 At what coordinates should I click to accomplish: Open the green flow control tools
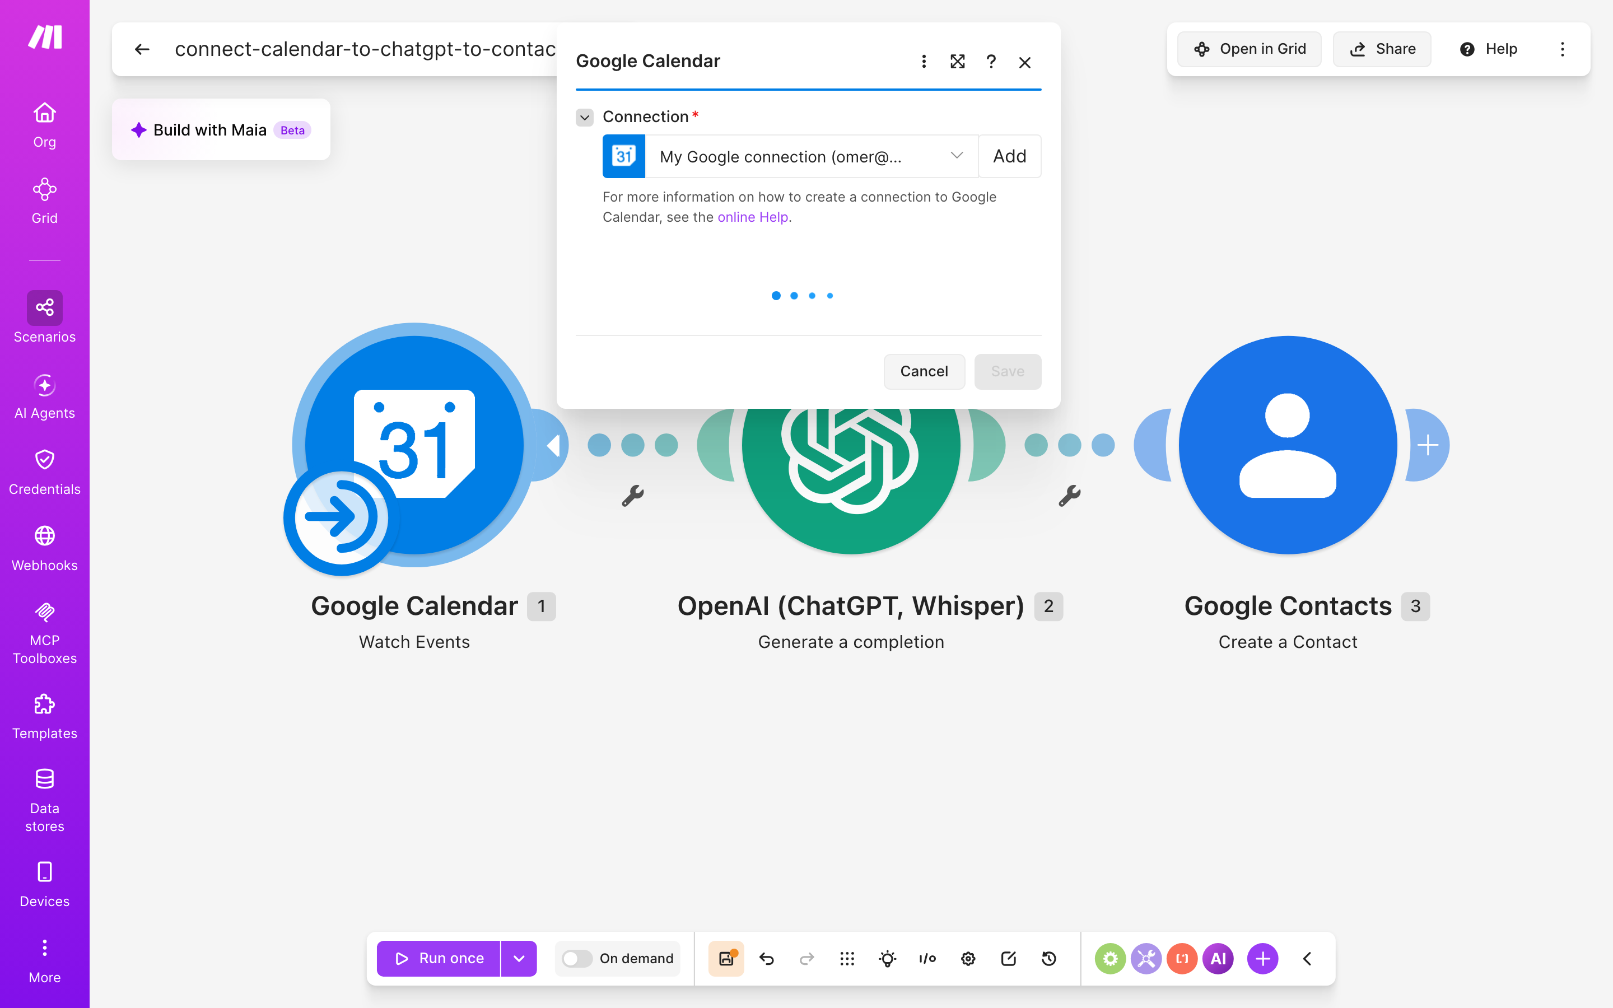pos(1109,959)
